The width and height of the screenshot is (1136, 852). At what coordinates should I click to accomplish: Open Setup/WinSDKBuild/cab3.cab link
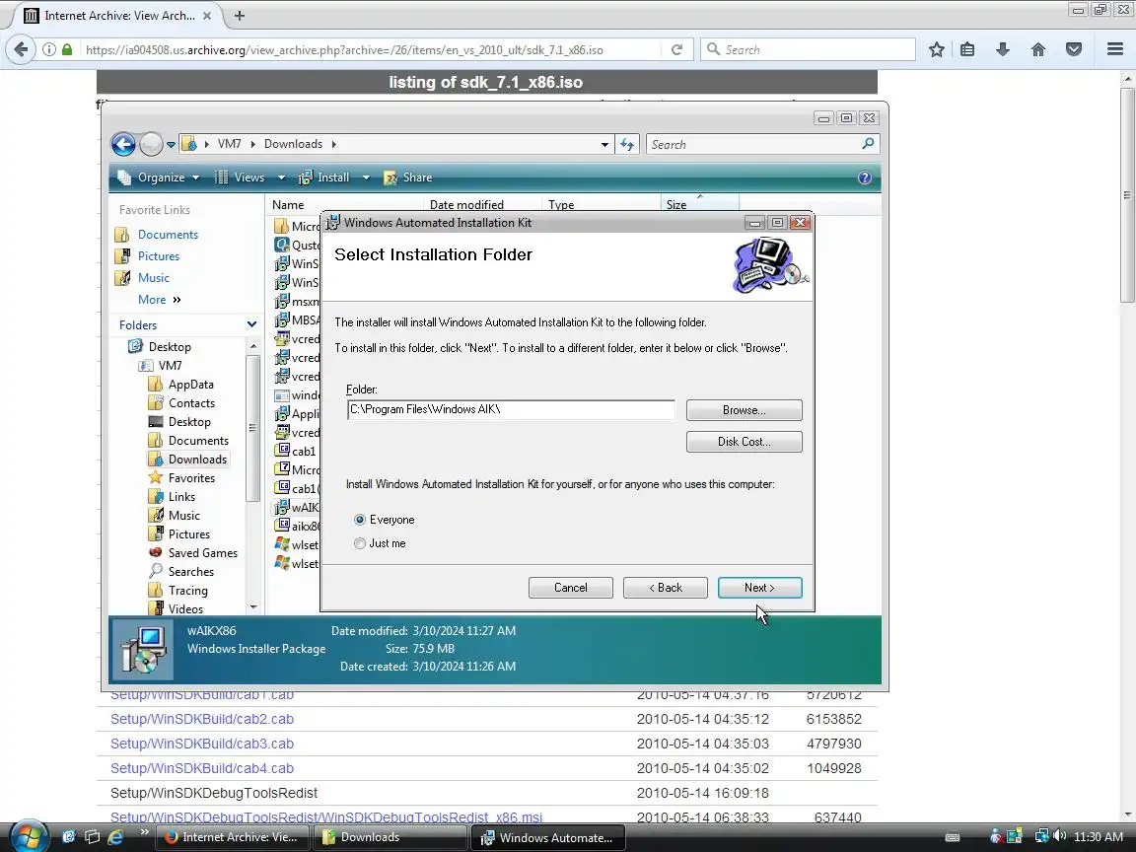[202, 745]
